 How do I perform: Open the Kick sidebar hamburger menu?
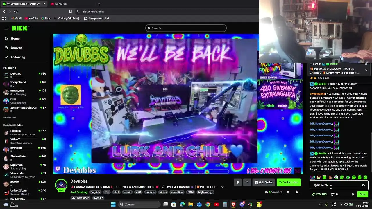6,28
